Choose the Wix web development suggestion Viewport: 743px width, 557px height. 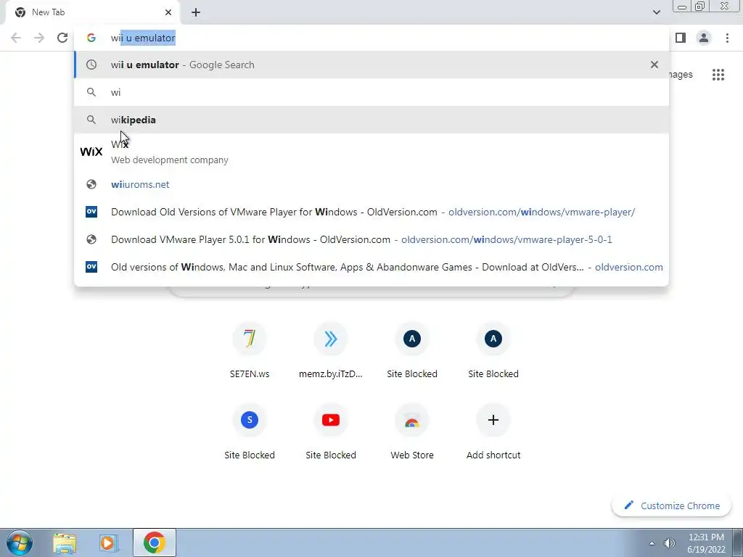371,152
